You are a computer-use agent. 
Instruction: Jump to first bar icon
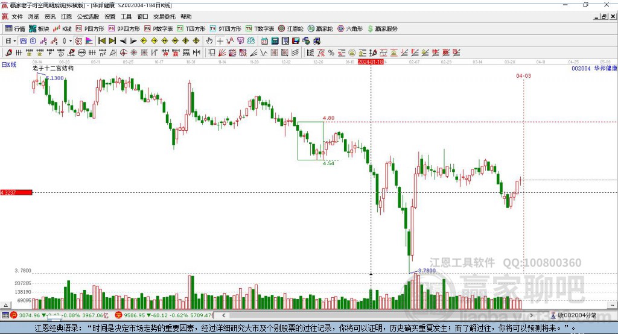tap(101, 40)
